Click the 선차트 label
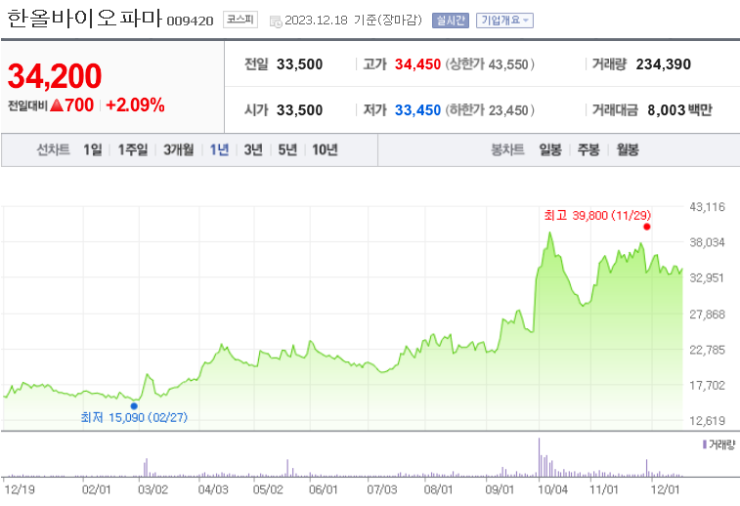 click(x=54, y=150)
